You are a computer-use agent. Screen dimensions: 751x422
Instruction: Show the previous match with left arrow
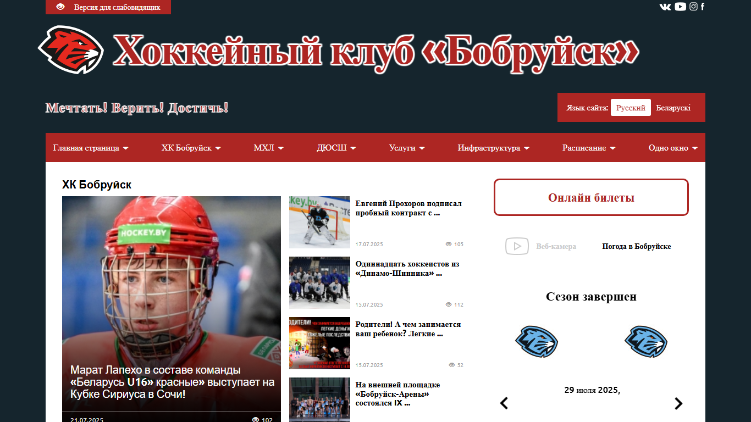coord(504,403)
